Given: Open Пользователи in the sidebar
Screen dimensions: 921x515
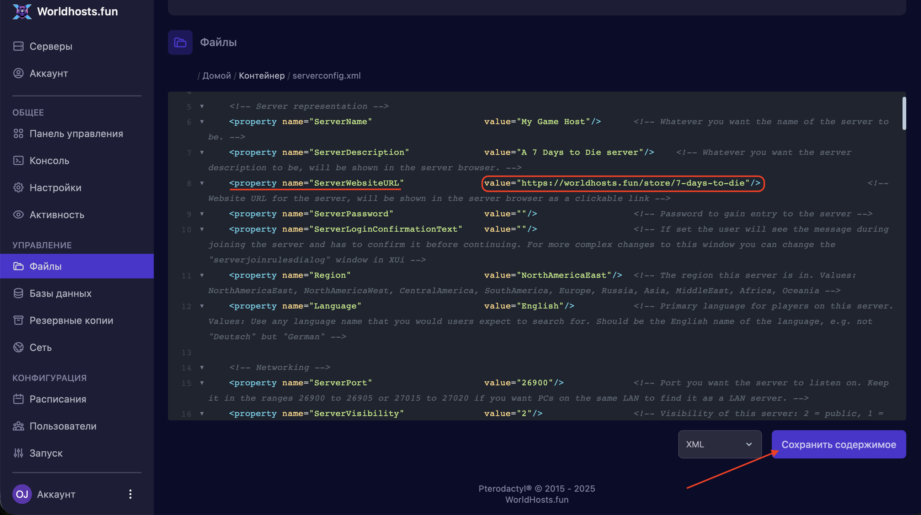Looking at the screenshot, I should 63,426.
